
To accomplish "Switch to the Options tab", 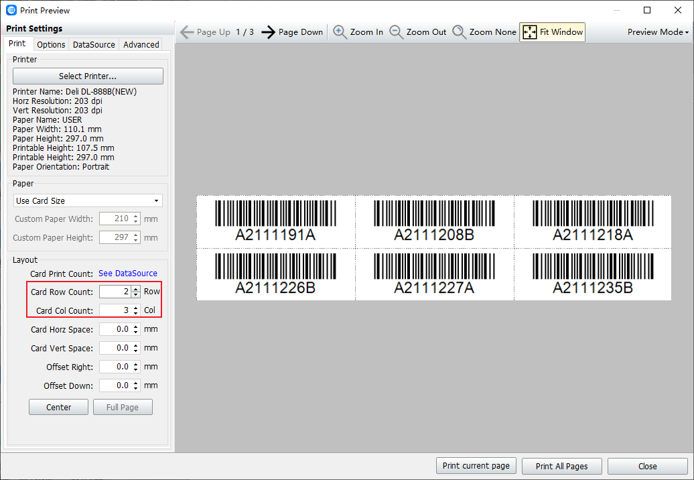I will click(51, 44).
